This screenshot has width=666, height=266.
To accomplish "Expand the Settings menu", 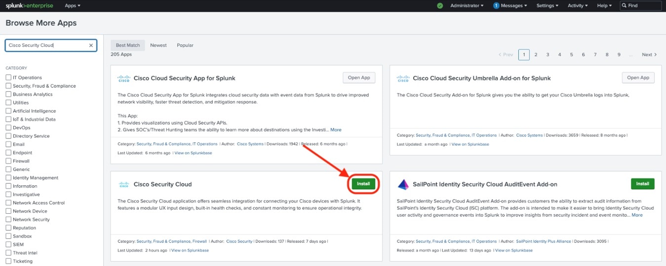I will coord(548,5).
